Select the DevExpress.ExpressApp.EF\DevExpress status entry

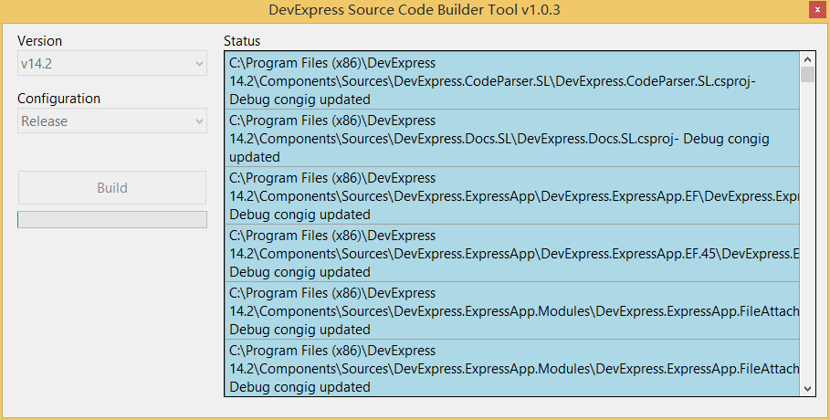tap(512, 196)
